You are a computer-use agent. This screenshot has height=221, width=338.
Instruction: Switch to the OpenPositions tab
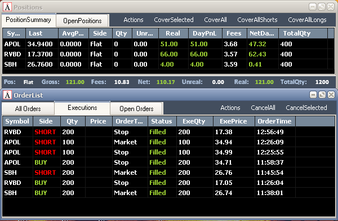point(82,21)
